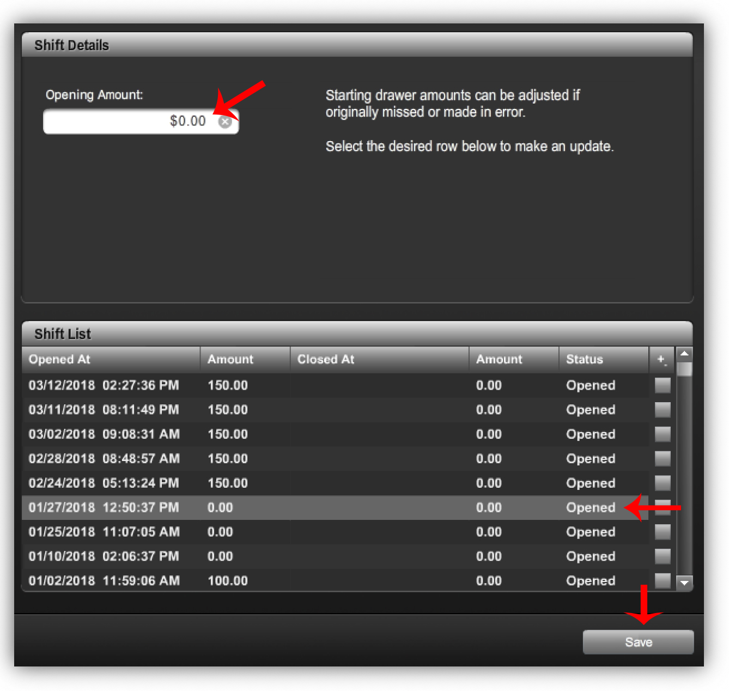Toggle checkbox for 02/28/2018 shift row
Screen dimensions: 729x691
click(662, 459)
